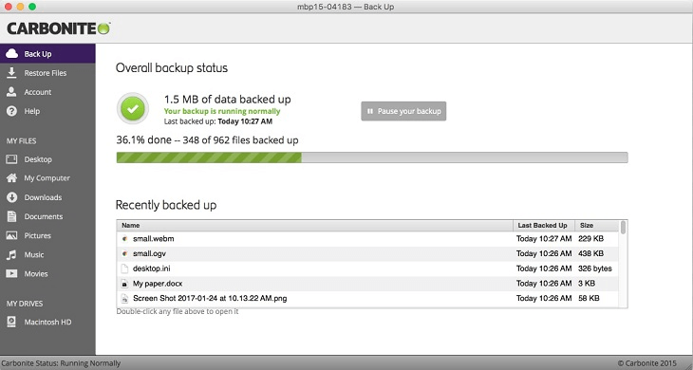Click the backup progress bar
The image size is (693, 370).
click(372, 157)
